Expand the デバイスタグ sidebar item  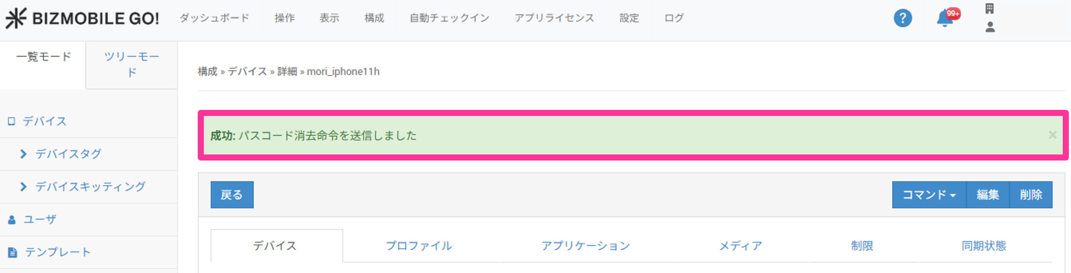pos(68,154)
